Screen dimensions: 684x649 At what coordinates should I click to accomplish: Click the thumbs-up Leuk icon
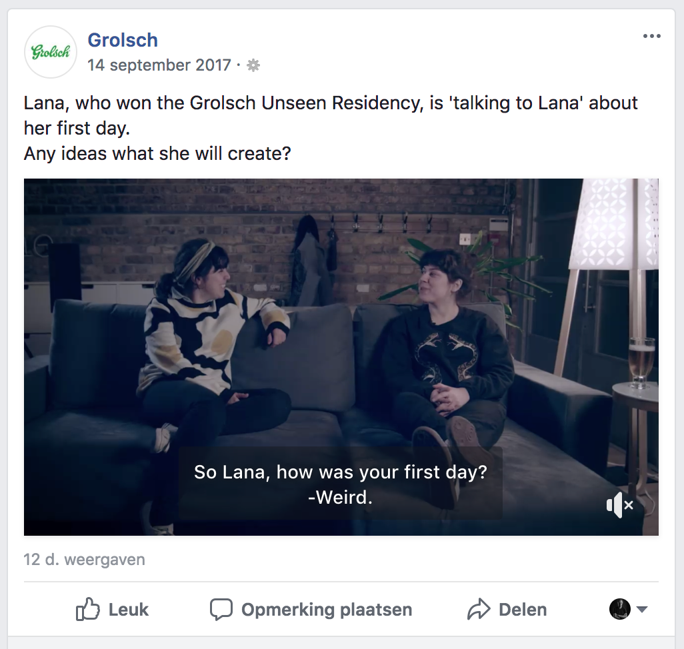coord(88,609)
